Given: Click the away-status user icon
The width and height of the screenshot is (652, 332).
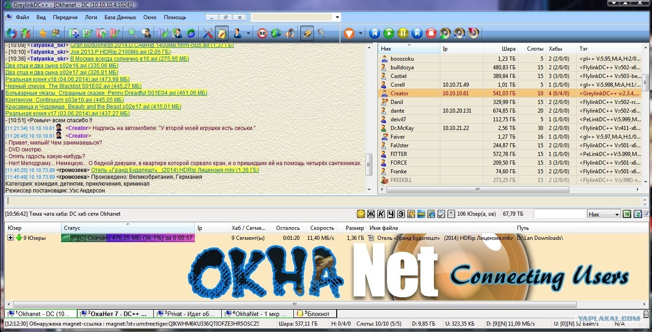Looking at the screenshot, I should click(238, 33).
